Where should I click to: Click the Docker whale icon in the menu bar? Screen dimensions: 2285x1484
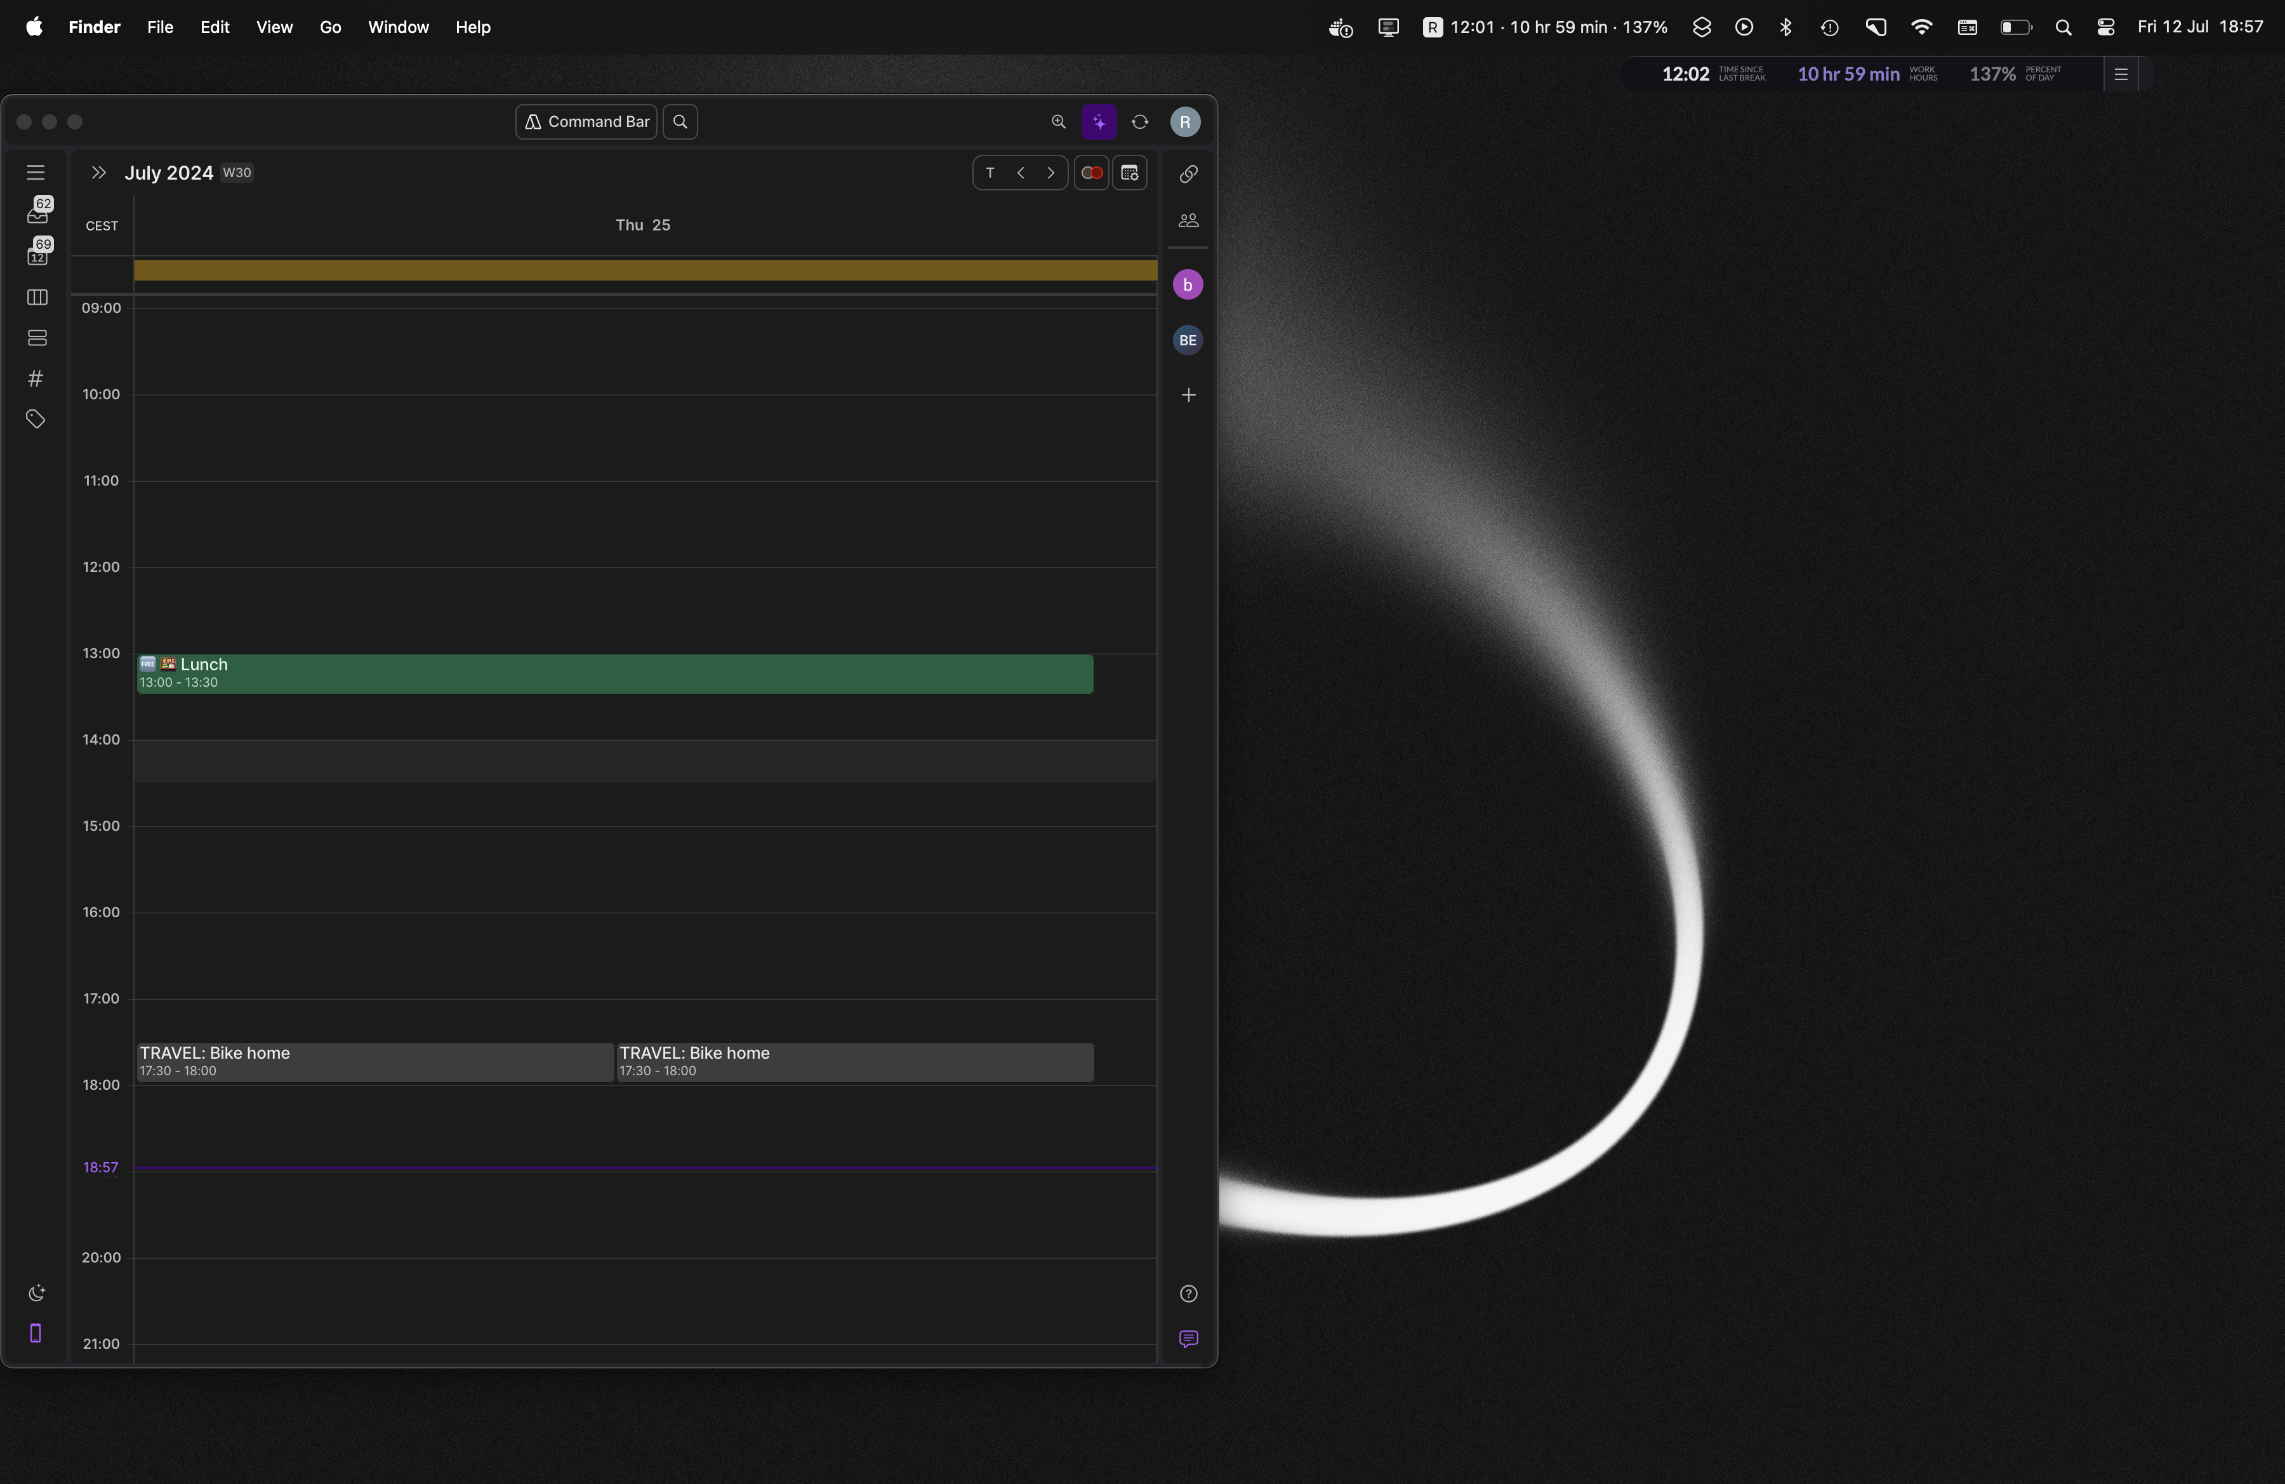tap(1341, 28)
